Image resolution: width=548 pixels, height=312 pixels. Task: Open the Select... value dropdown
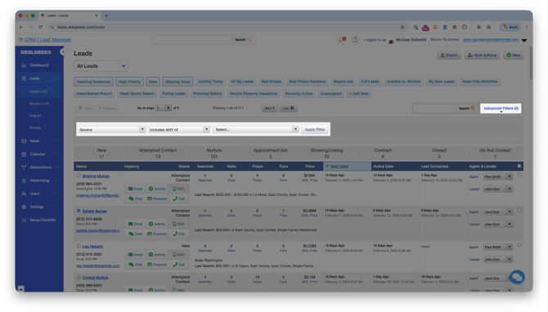point(255,130)
